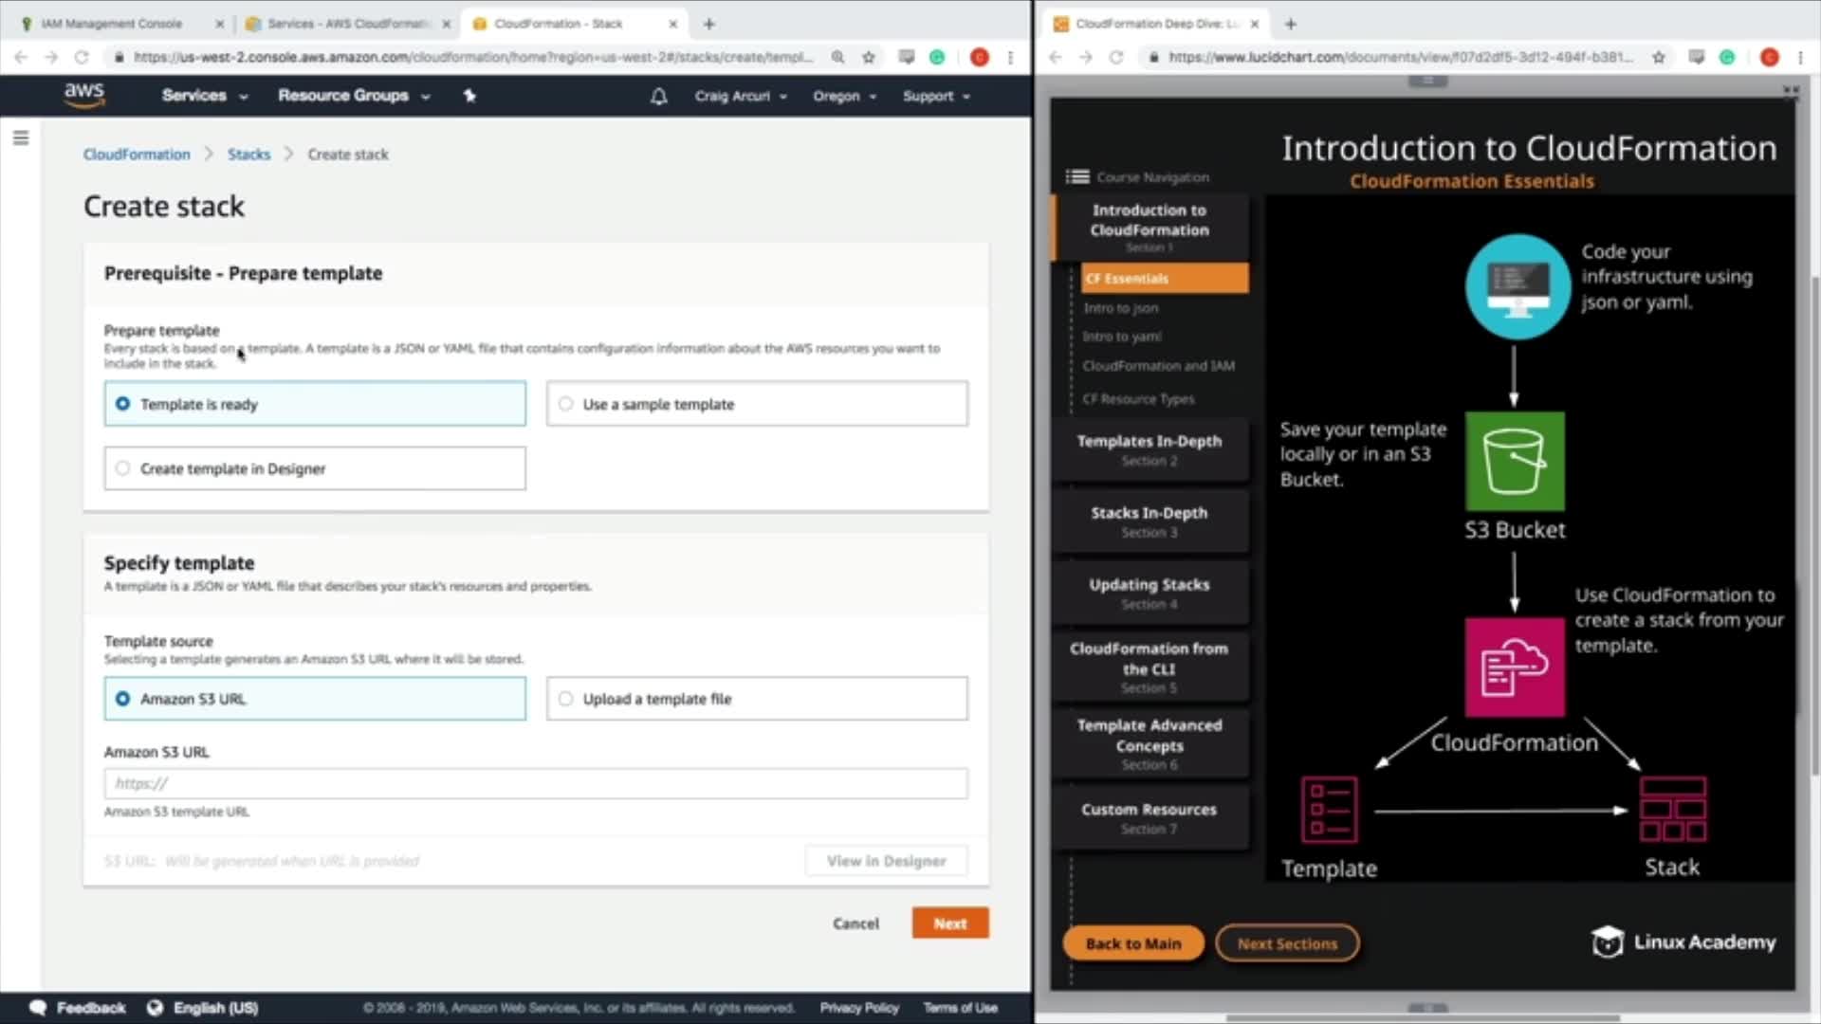Open the Oregon region selector
The height and width of the screenshot is (1024, 1821).
[x=844, y=96]
